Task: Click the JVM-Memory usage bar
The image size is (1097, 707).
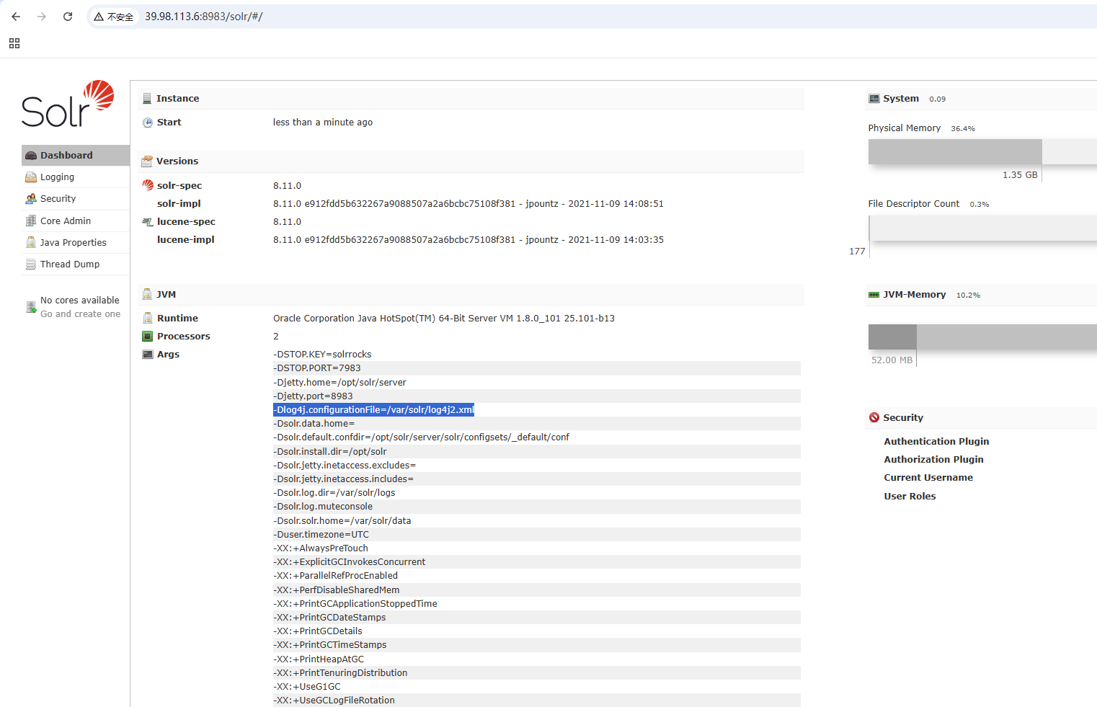Action: (980, 337)
